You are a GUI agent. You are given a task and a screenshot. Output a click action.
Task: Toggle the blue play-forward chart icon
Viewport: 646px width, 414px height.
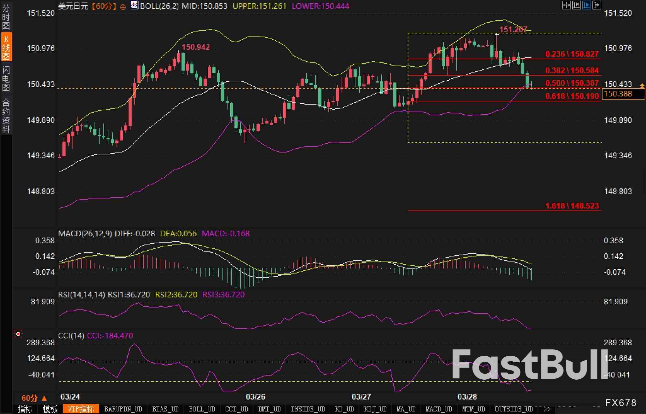click(586, 5)
